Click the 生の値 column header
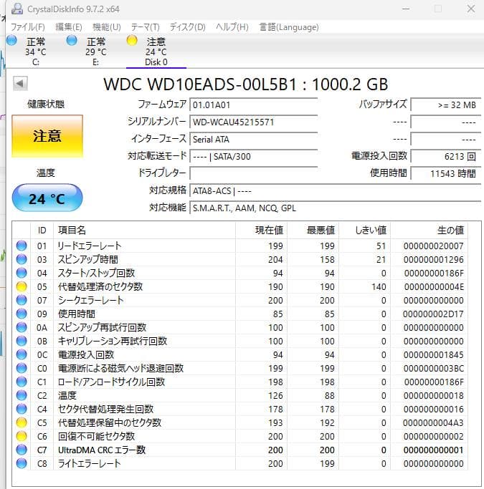The width and height of the screenshot is (484, 489). (450, 230)
